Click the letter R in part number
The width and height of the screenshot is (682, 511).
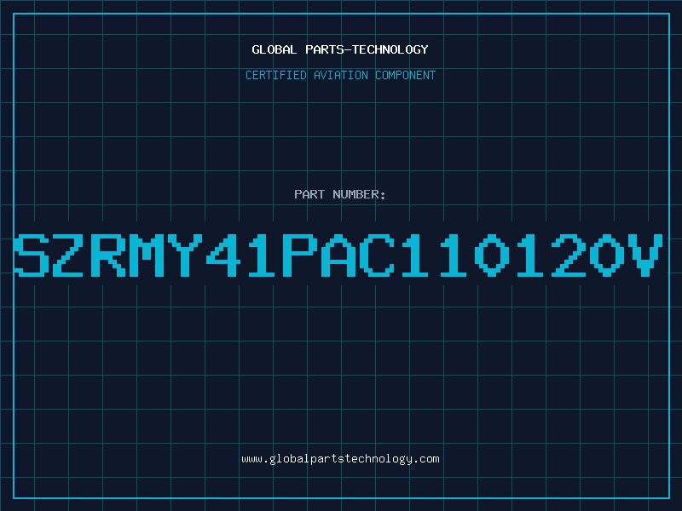108,255
